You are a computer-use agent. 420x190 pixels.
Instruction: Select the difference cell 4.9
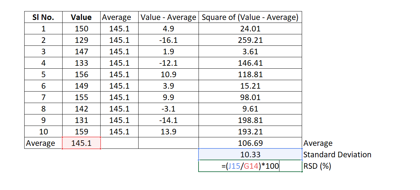tap(168, 28)
